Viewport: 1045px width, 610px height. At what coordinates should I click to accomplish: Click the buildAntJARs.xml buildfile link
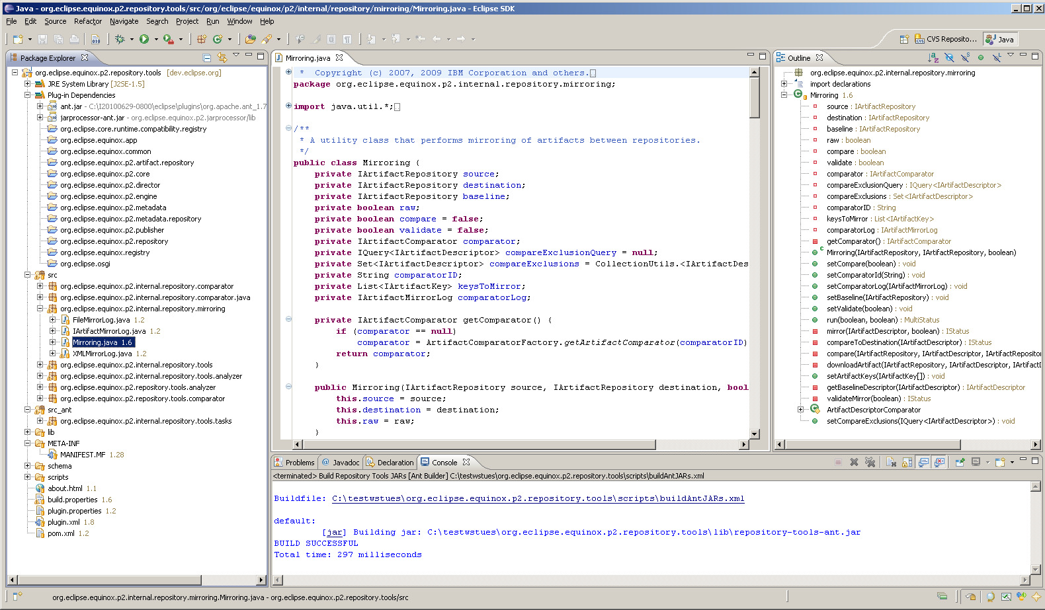click(x=538, y=499)
